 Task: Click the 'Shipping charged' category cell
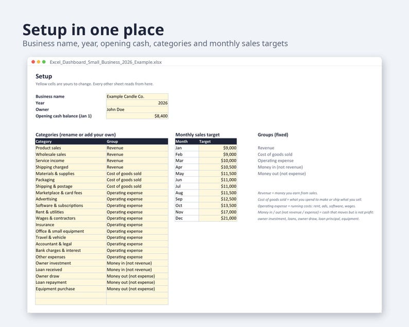pyautogui.click(x=71, y=167)
